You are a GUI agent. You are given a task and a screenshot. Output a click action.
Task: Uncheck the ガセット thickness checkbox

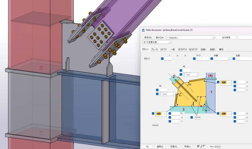[x=162, y=59]
